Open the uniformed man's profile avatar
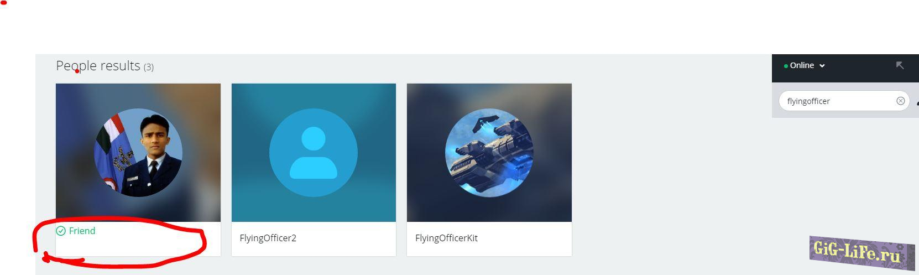This screenshot has height=275, width=919. (138, 153)
